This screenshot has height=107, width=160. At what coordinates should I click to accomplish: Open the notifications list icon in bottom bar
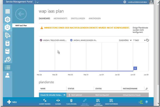point(141,102)
